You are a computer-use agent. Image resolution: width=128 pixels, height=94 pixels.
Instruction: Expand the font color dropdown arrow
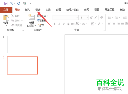103,24
